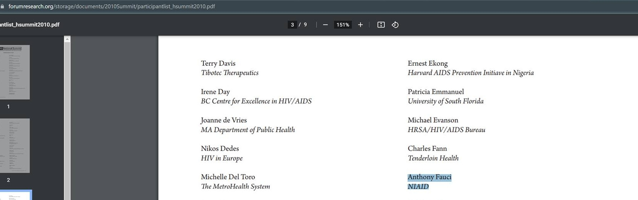Open the highlighted page 3 thumbnail
Screen dimensions: 638x200
[15, 195]
